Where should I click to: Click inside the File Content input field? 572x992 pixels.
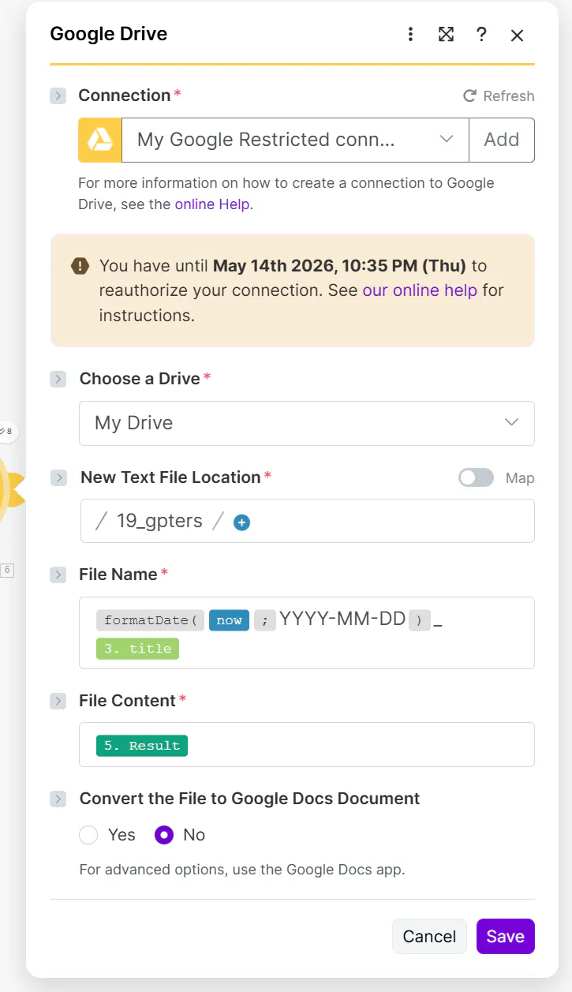click(355, 745)
